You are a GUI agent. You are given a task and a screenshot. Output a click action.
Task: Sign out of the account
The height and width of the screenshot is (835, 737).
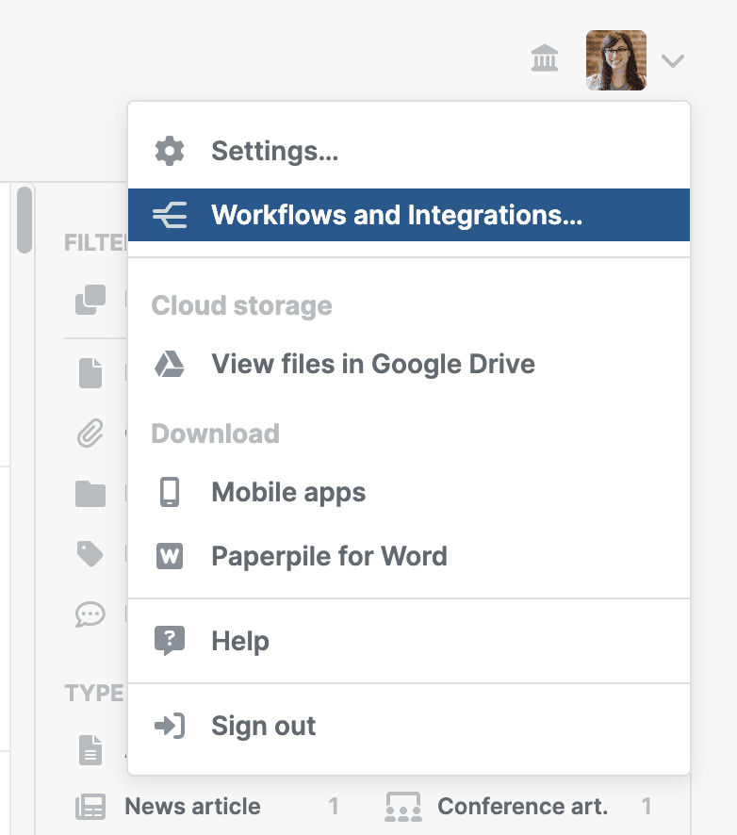[x=263, y=726]
